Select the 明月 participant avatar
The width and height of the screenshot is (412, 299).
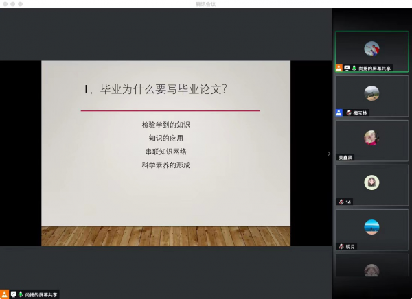371,227
